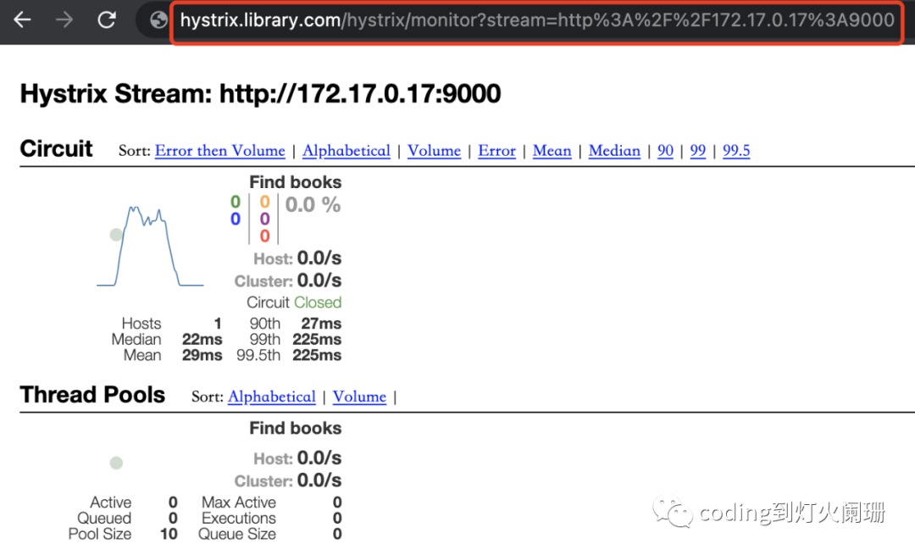915x555 pixels.
Task: Click the Executions value
Action: (x=337, y=519)
